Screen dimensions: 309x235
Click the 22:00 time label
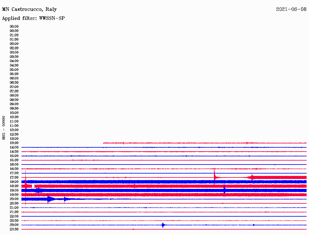coord(14,216)
